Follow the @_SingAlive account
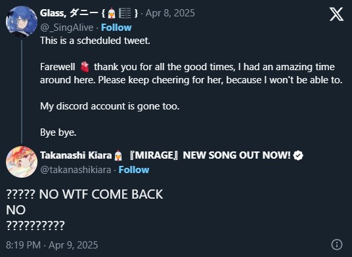 pos(116,28)
